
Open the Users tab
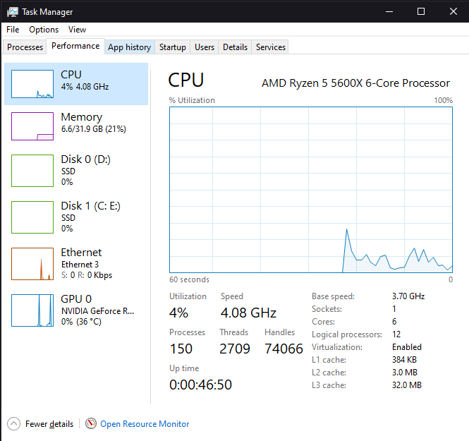point(205,47)
